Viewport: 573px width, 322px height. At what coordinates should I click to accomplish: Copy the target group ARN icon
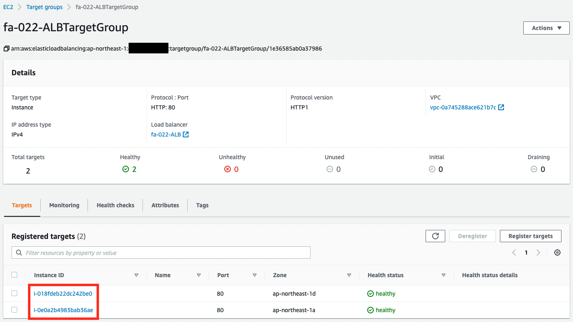(6, 49)
